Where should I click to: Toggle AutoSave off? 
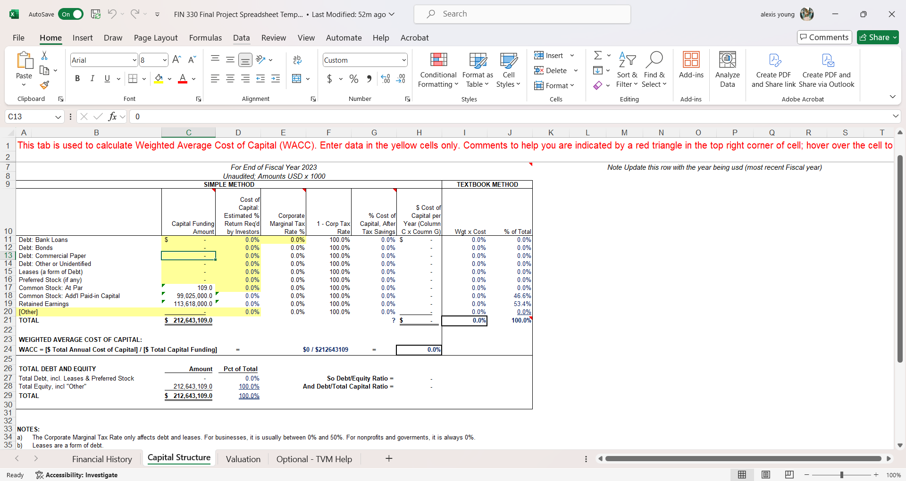coord(71,14)
